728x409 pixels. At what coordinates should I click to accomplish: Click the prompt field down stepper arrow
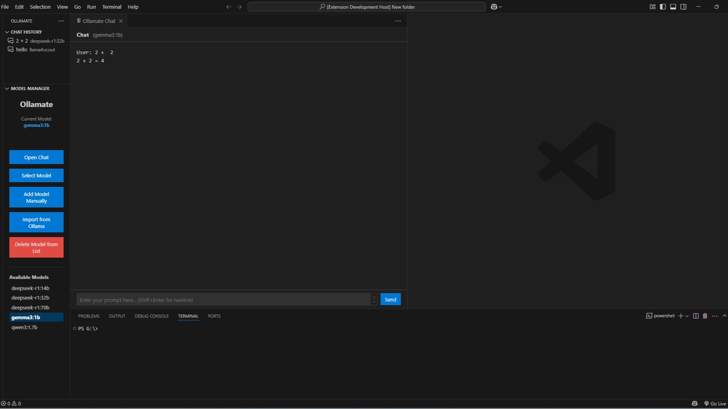pos(374,302)
